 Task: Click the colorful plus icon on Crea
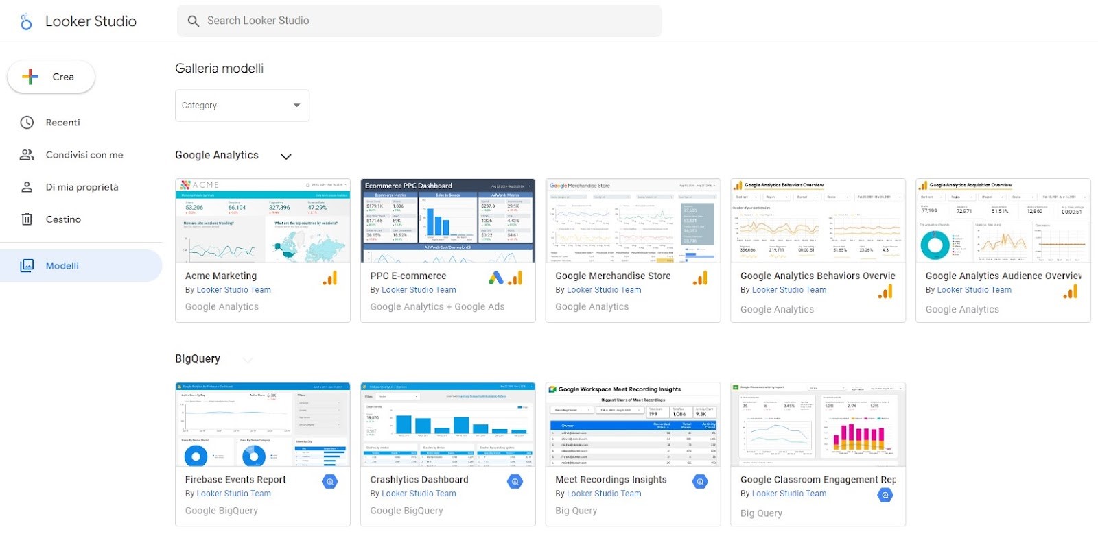tap(30, 77)
